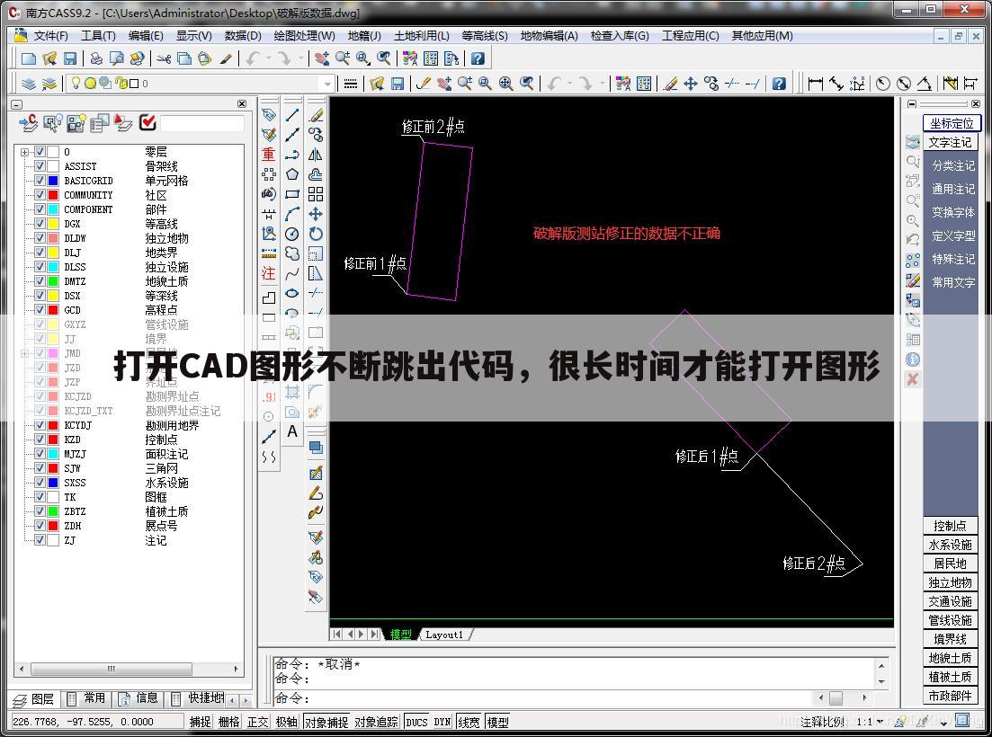Click the layer search box in left panel
This screenshot has height=737, width=992.
click(201, 123)
